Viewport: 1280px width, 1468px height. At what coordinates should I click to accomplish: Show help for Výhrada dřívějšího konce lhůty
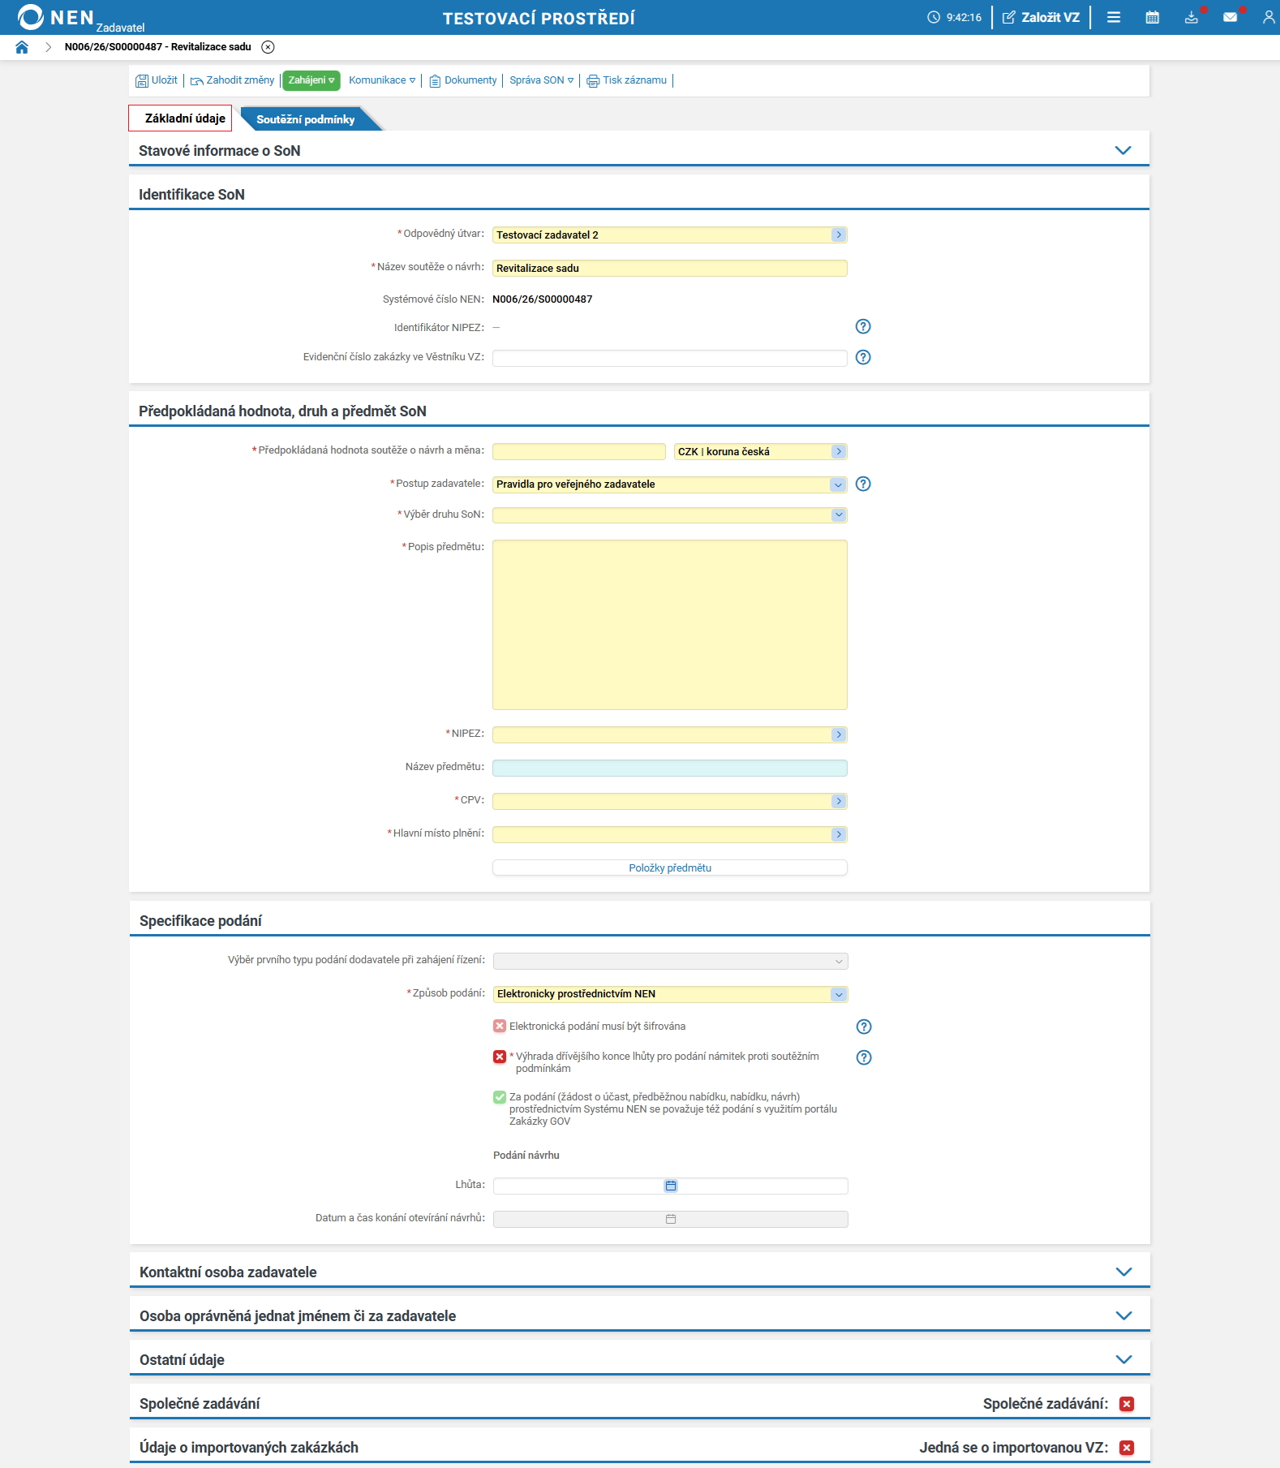pos(864,1057)
